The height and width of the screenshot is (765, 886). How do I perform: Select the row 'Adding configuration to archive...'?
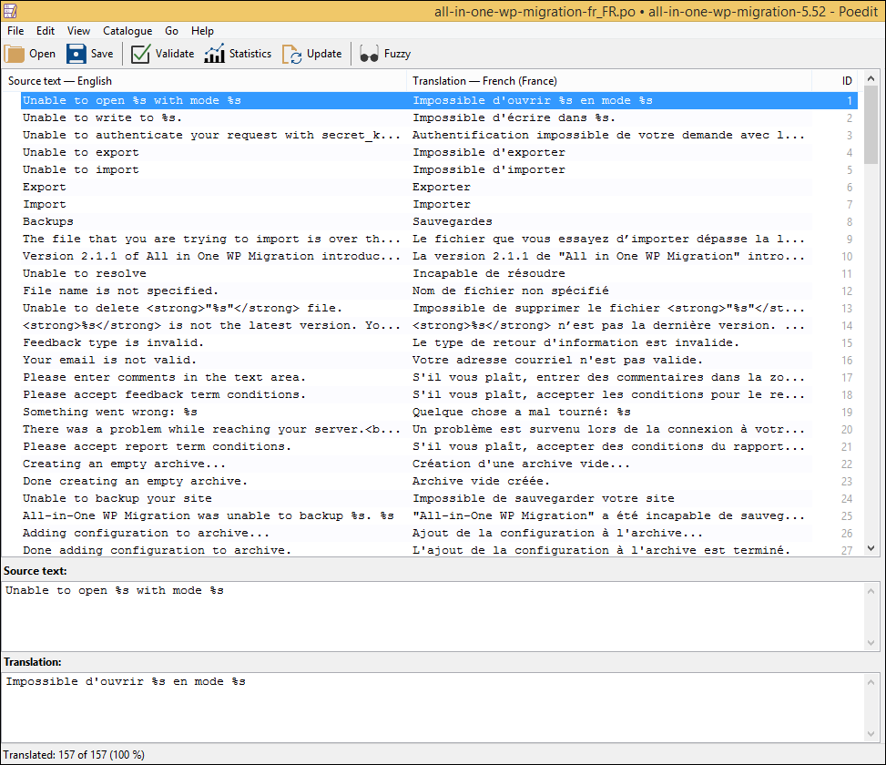coord(439,534)
